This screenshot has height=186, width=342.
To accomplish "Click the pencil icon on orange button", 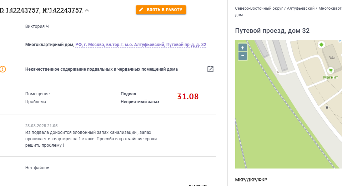I will point(141,10).
